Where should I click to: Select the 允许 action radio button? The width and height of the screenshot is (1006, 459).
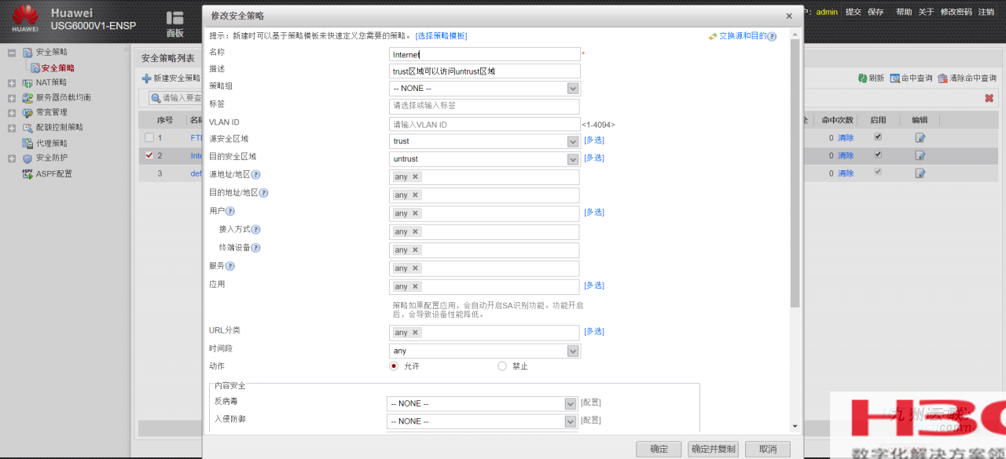click(395, 366)
